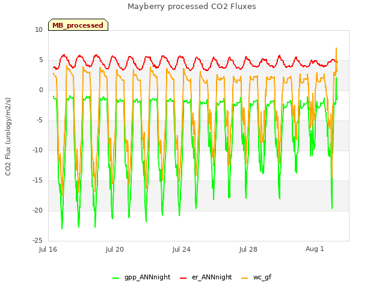385x289 pixels.
Task: Click the MB_processed label tag
Action: pos(78,25)
